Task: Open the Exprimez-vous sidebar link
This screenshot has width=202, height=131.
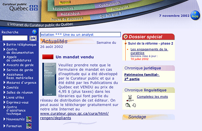Action: pos(17,102)
